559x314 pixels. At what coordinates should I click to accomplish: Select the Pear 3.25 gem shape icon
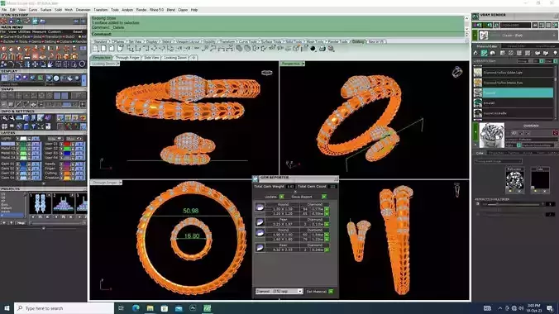(x=260, y=222)
